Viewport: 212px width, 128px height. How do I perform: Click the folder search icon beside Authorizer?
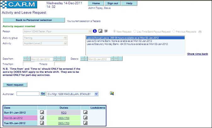tap(112, 93)
